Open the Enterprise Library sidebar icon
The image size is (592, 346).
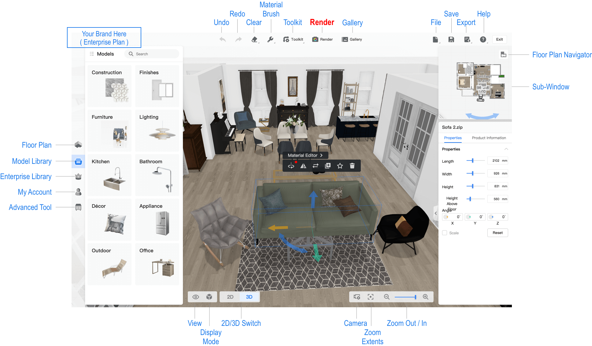point(78,176)
